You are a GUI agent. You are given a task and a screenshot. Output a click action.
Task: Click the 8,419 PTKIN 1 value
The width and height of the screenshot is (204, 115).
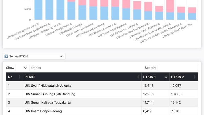[x=147, y=111]
